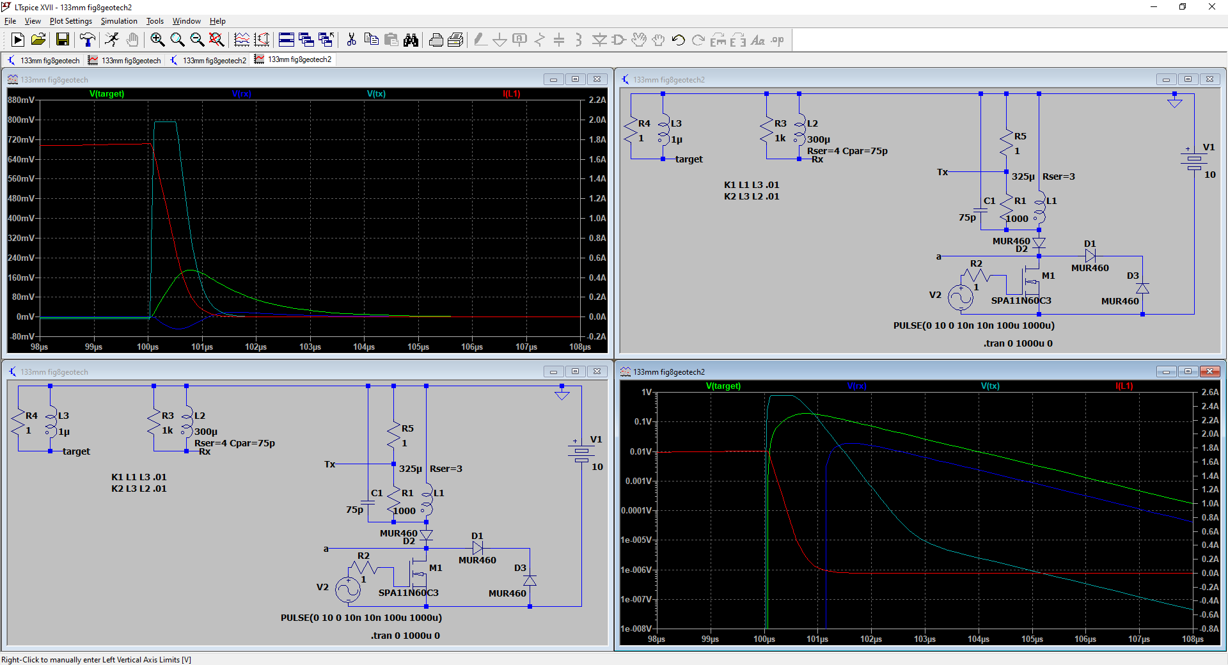Click the Copy icon in the toolbar
Viewport: 1228px width, 665px height.
click(371, 40)
